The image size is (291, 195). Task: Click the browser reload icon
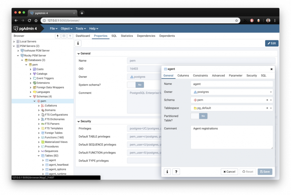(x=29, y=20)
